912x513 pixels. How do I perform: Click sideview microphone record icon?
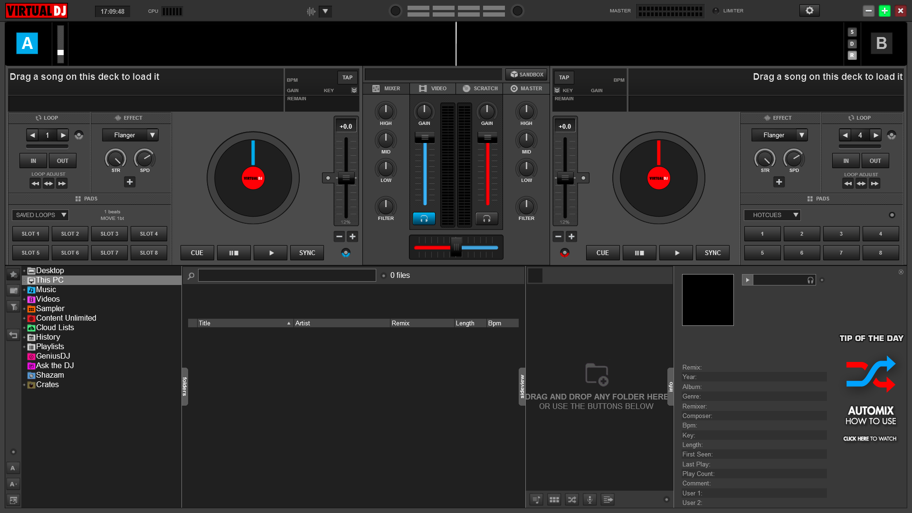click(x=589, y=499)
